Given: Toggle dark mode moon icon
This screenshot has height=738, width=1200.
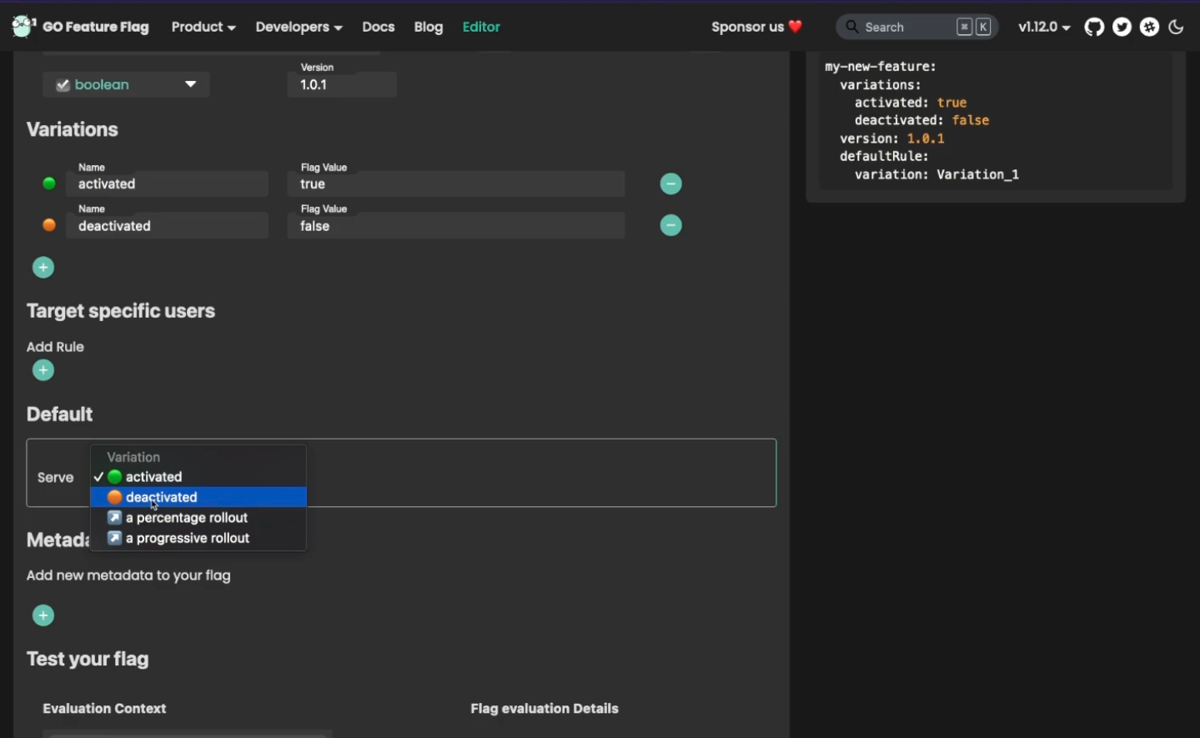Looking at the screenshot, I should 1177,28.
